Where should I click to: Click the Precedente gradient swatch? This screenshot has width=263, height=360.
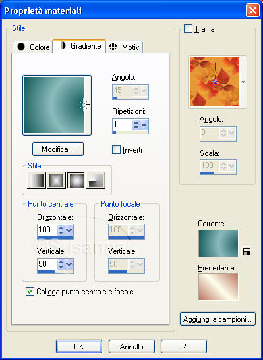(218, 287)
